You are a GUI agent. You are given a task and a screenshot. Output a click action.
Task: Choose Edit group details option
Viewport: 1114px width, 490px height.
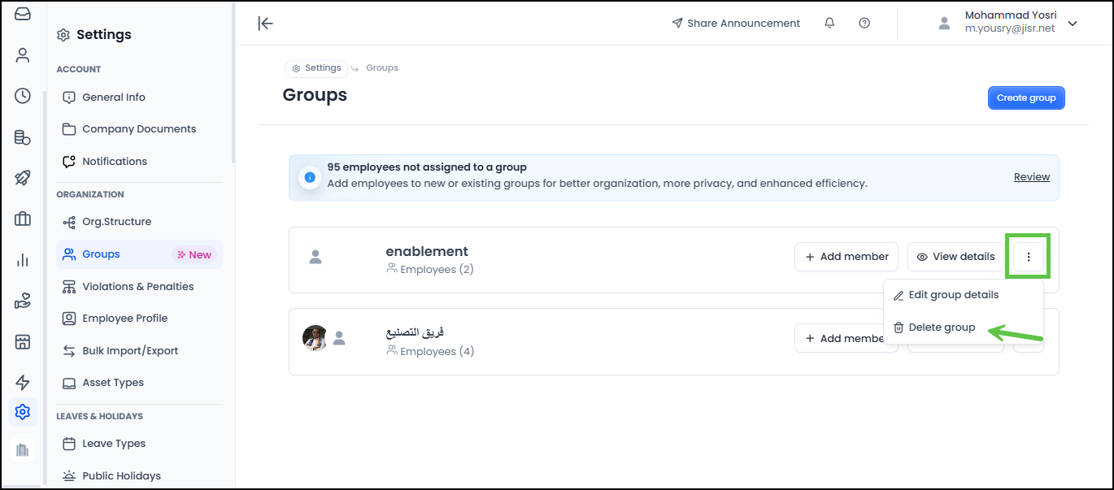(x=953, y=295)
